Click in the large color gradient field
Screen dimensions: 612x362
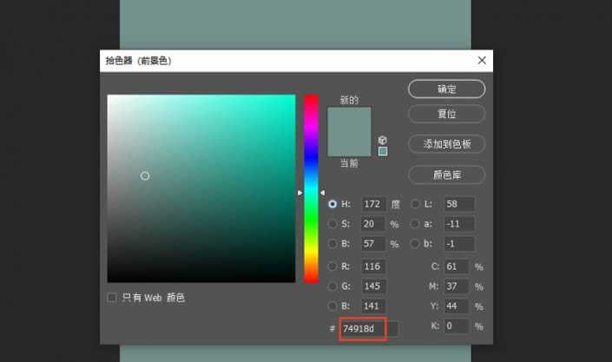(x=201, y=188)
